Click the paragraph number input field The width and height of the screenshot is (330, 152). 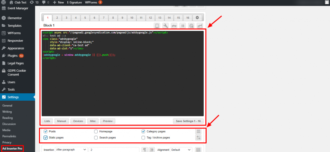tap(114, 150)
